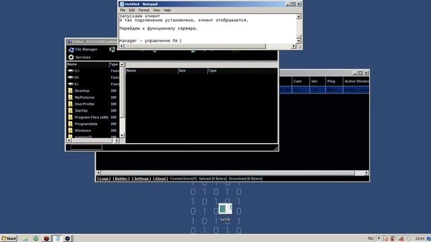
Task: Click Download [0 Bytes] status text
Action: pos(245,179)
